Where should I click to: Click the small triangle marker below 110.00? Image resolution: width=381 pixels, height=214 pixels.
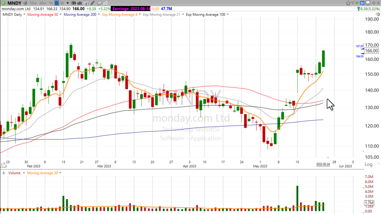tap(363, 151)
